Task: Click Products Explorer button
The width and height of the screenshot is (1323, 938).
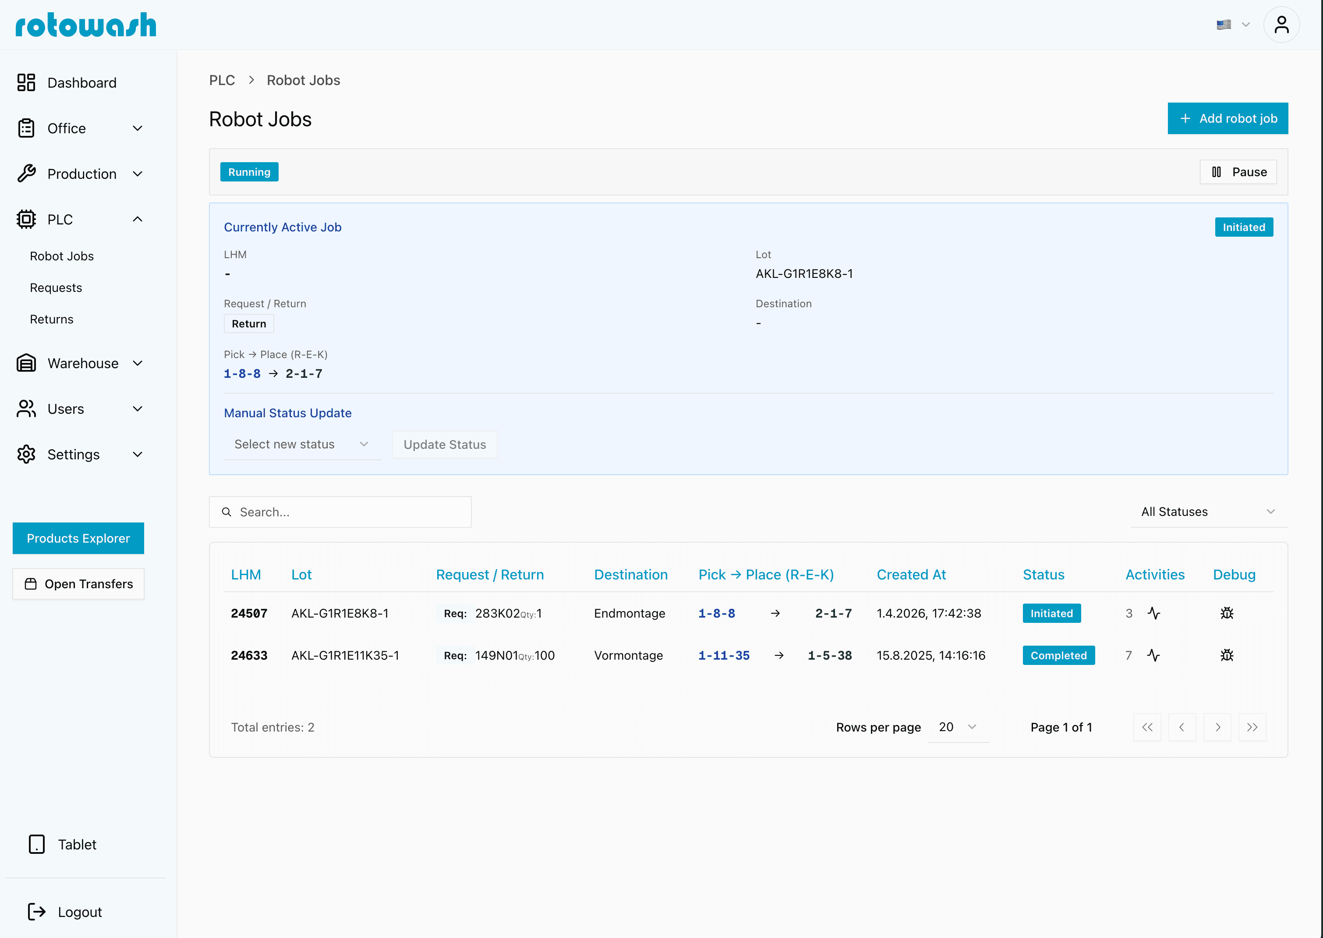Action: click(x=78, y=538)
